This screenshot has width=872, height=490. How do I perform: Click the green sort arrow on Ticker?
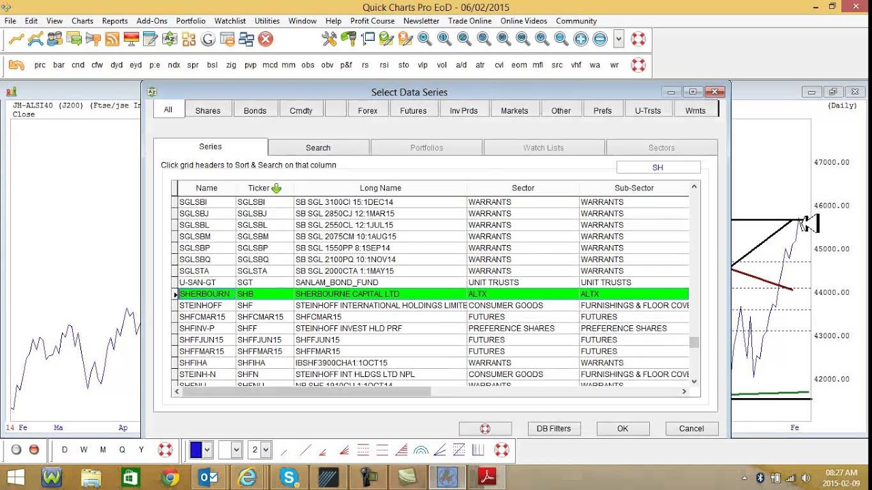click(x=276, y=189)
